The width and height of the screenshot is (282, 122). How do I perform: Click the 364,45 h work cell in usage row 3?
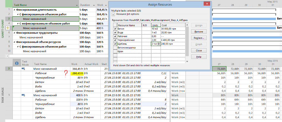(77, 69)
